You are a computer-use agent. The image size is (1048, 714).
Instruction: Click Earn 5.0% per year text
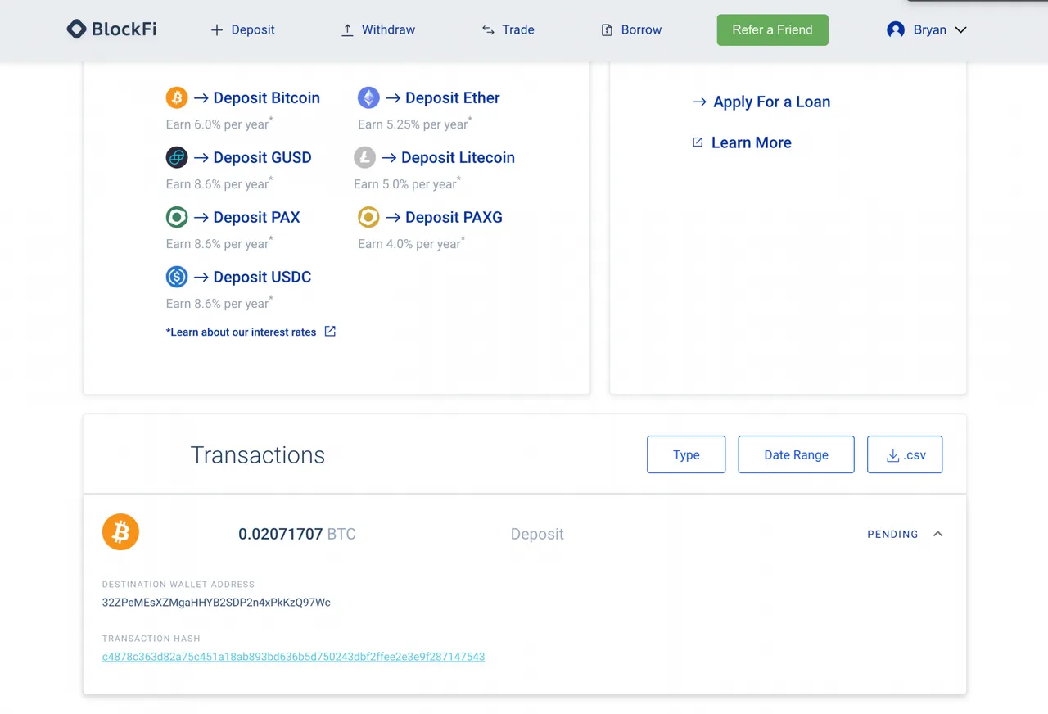click(x=408, y=183)
